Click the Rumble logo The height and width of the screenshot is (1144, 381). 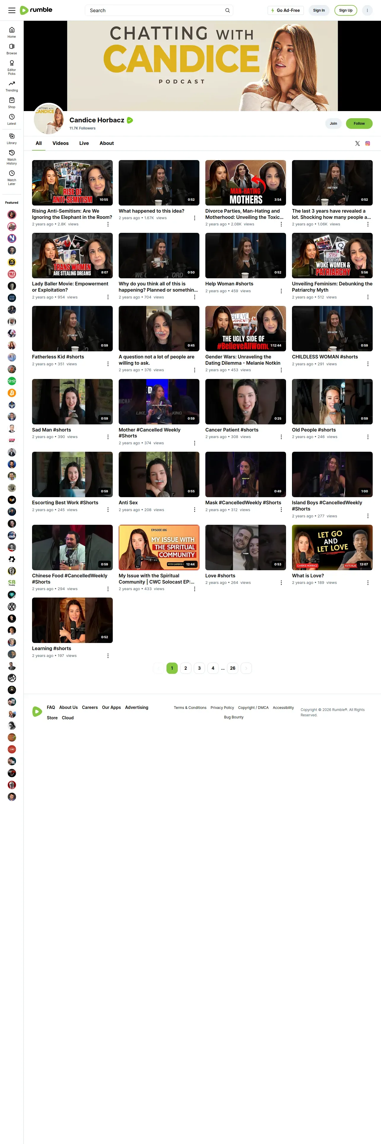(36, 10)
